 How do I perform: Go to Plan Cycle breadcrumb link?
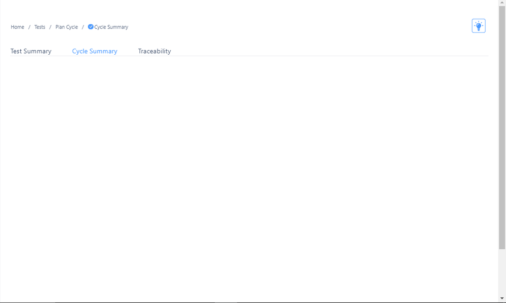click(66, 27)
